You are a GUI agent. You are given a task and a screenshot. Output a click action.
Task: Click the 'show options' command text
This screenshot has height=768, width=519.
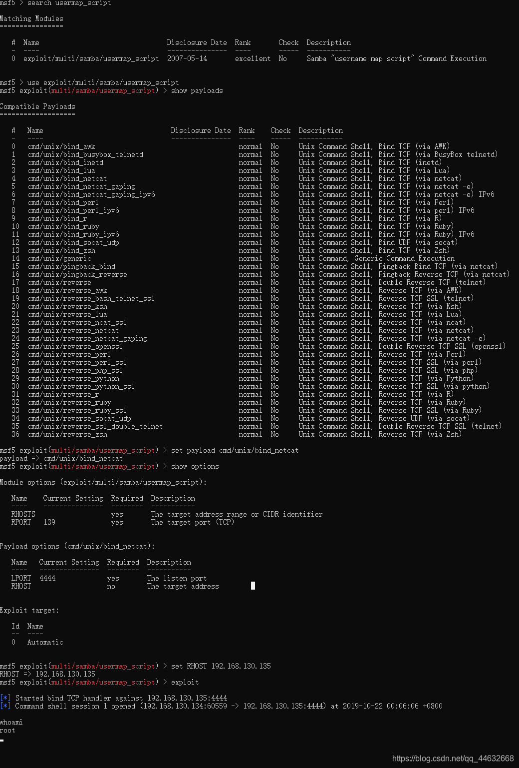pyautogui.click(x=195, y=466)
